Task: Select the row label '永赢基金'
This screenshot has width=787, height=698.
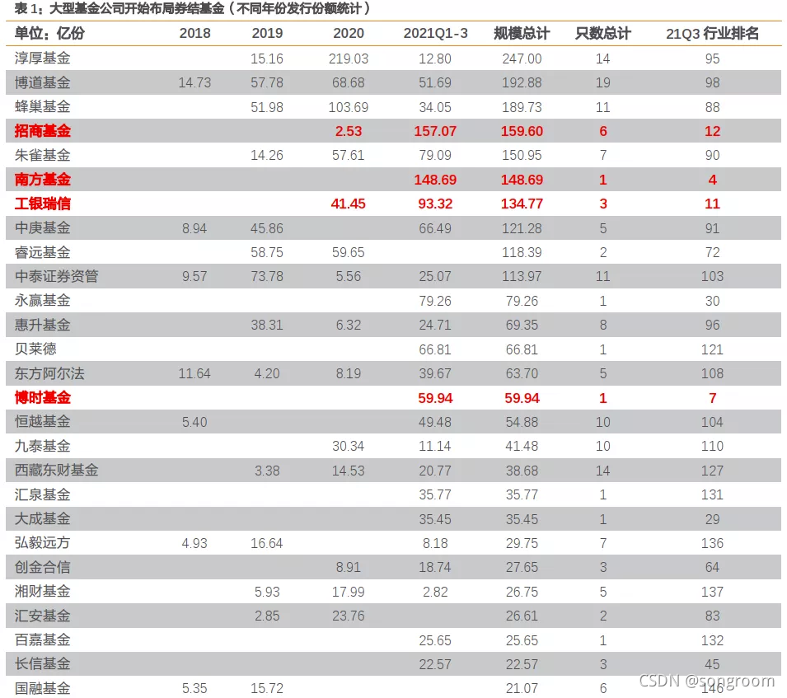Action: coord(42,300)
